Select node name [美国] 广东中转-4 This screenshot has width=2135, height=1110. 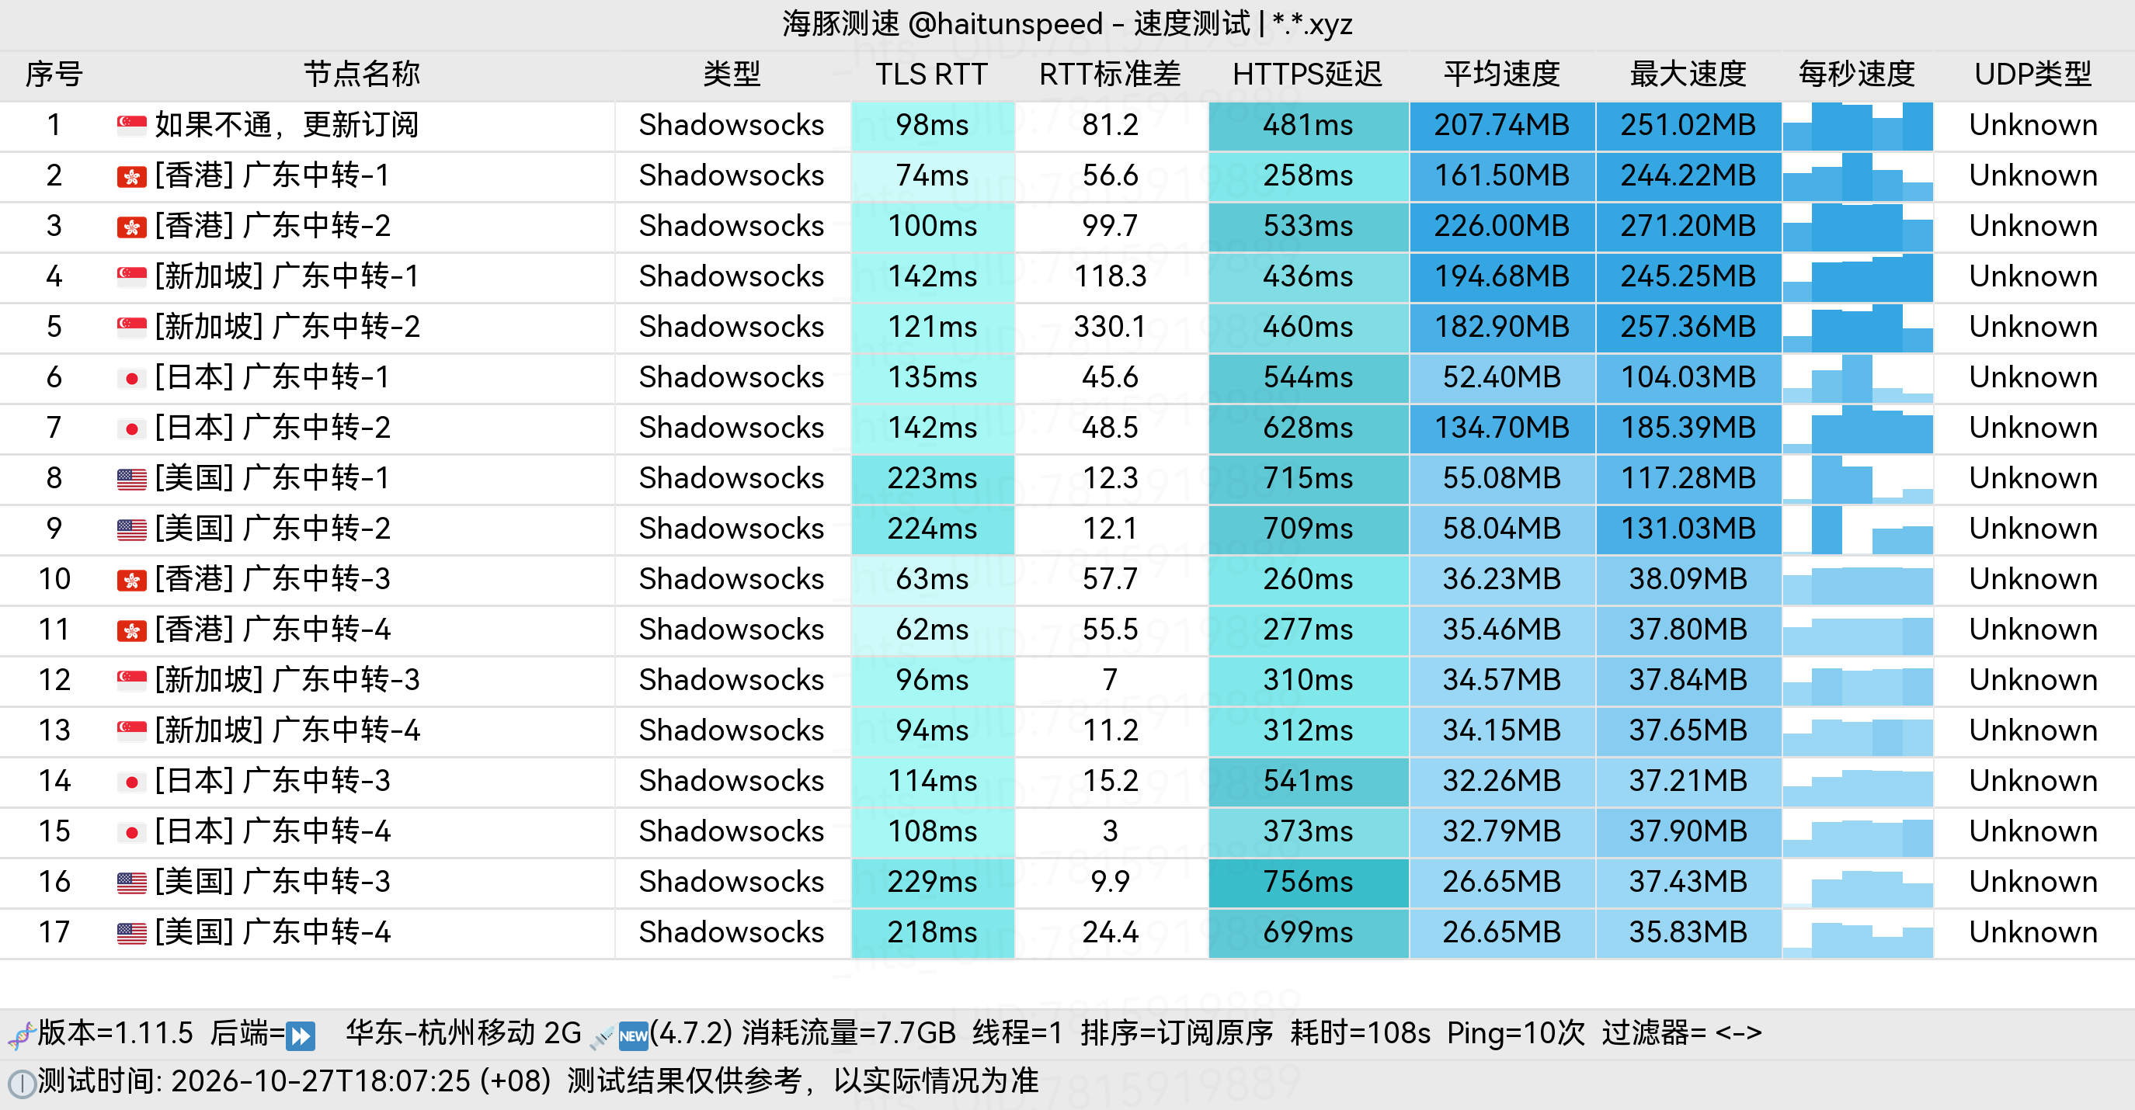(272, 933)
